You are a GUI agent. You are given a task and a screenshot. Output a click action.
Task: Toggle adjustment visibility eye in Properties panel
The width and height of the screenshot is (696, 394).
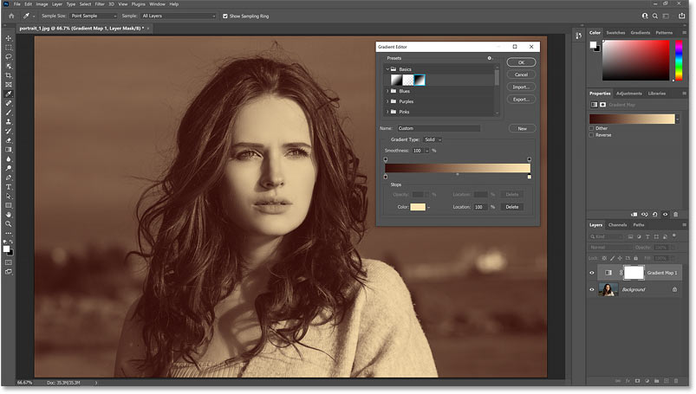tap(666, 215)
